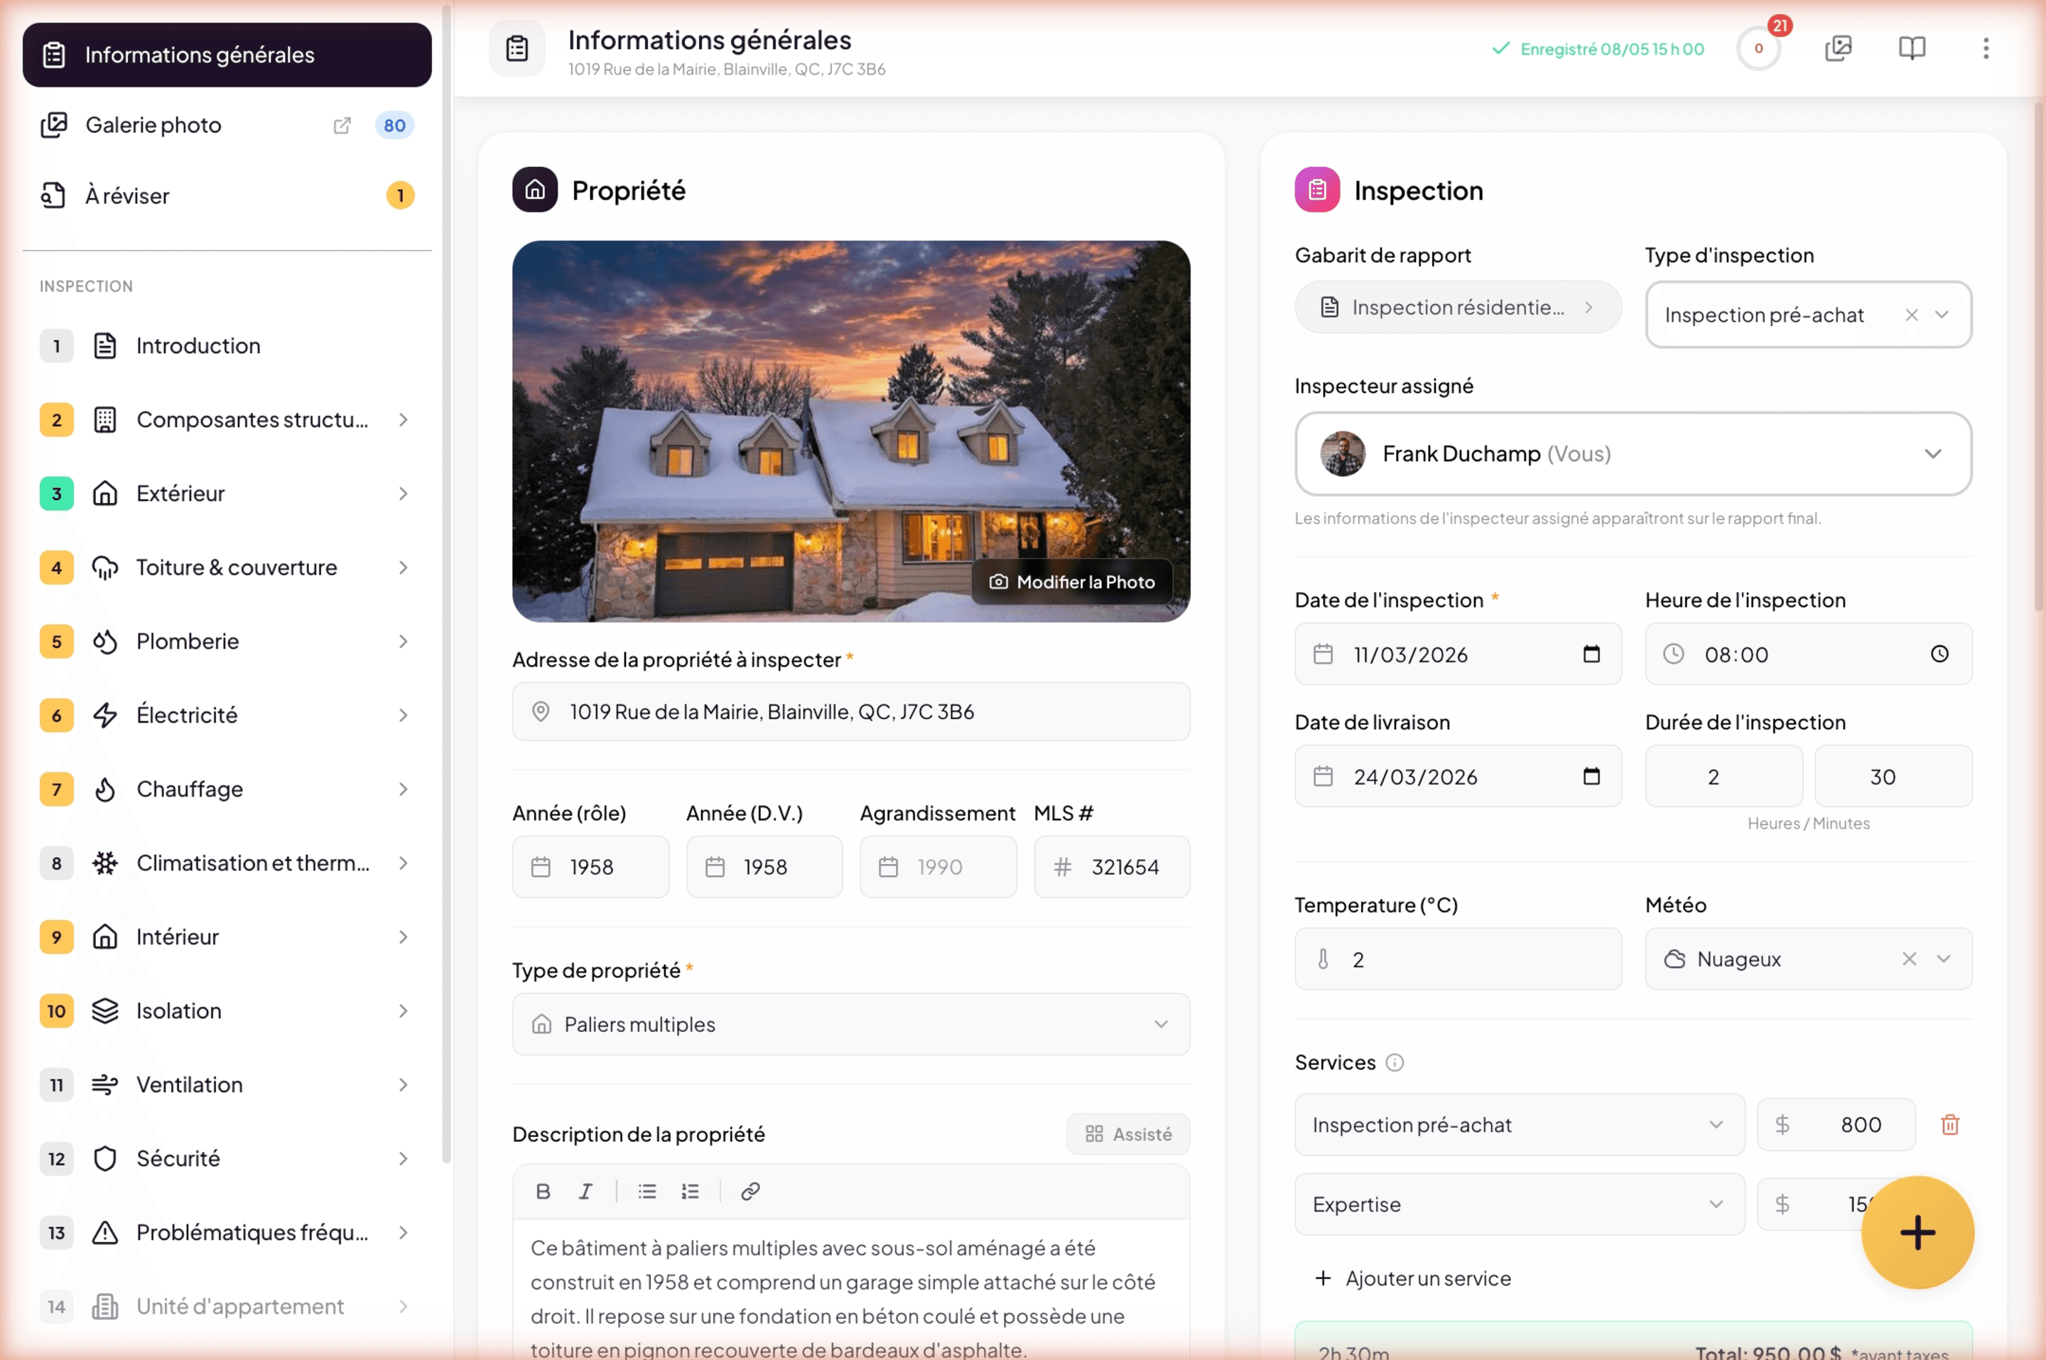Click the property description text area
This screenshot has width=2046, height=1360.
pyautogui.click(x=851, y=1290)
